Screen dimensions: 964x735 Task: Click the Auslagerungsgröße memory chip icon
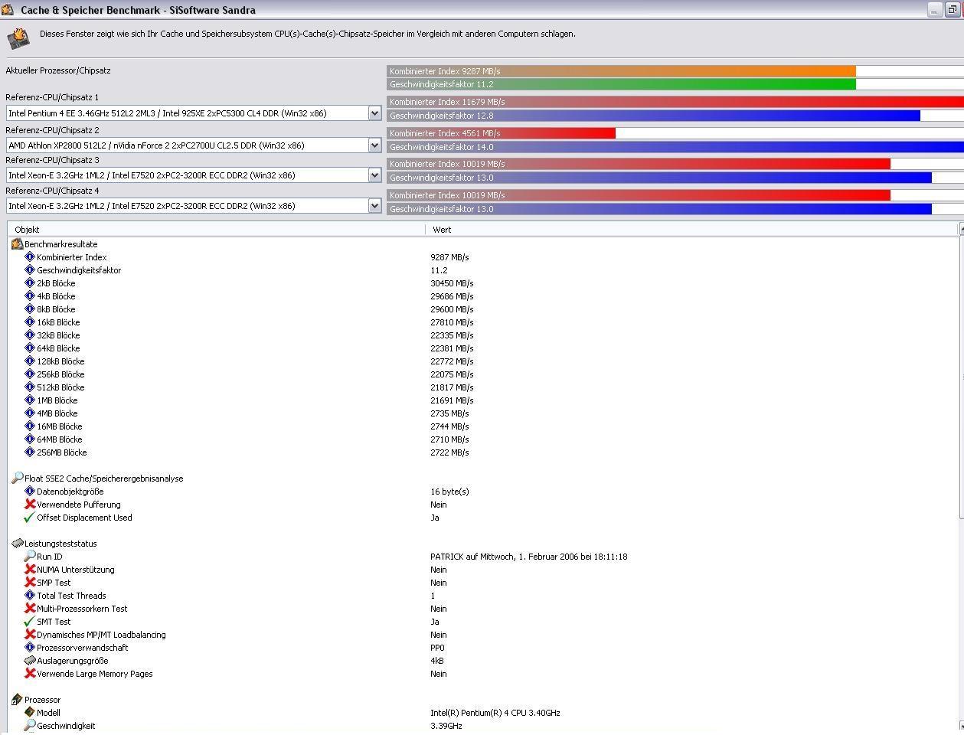30,661
